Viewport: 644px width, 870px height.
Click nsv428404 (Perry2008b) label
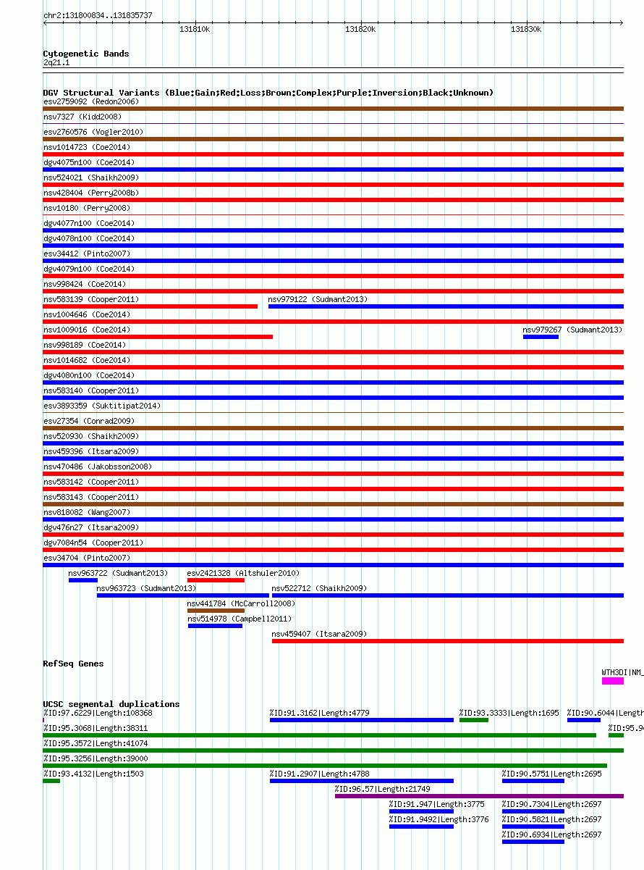coord(91,193)
